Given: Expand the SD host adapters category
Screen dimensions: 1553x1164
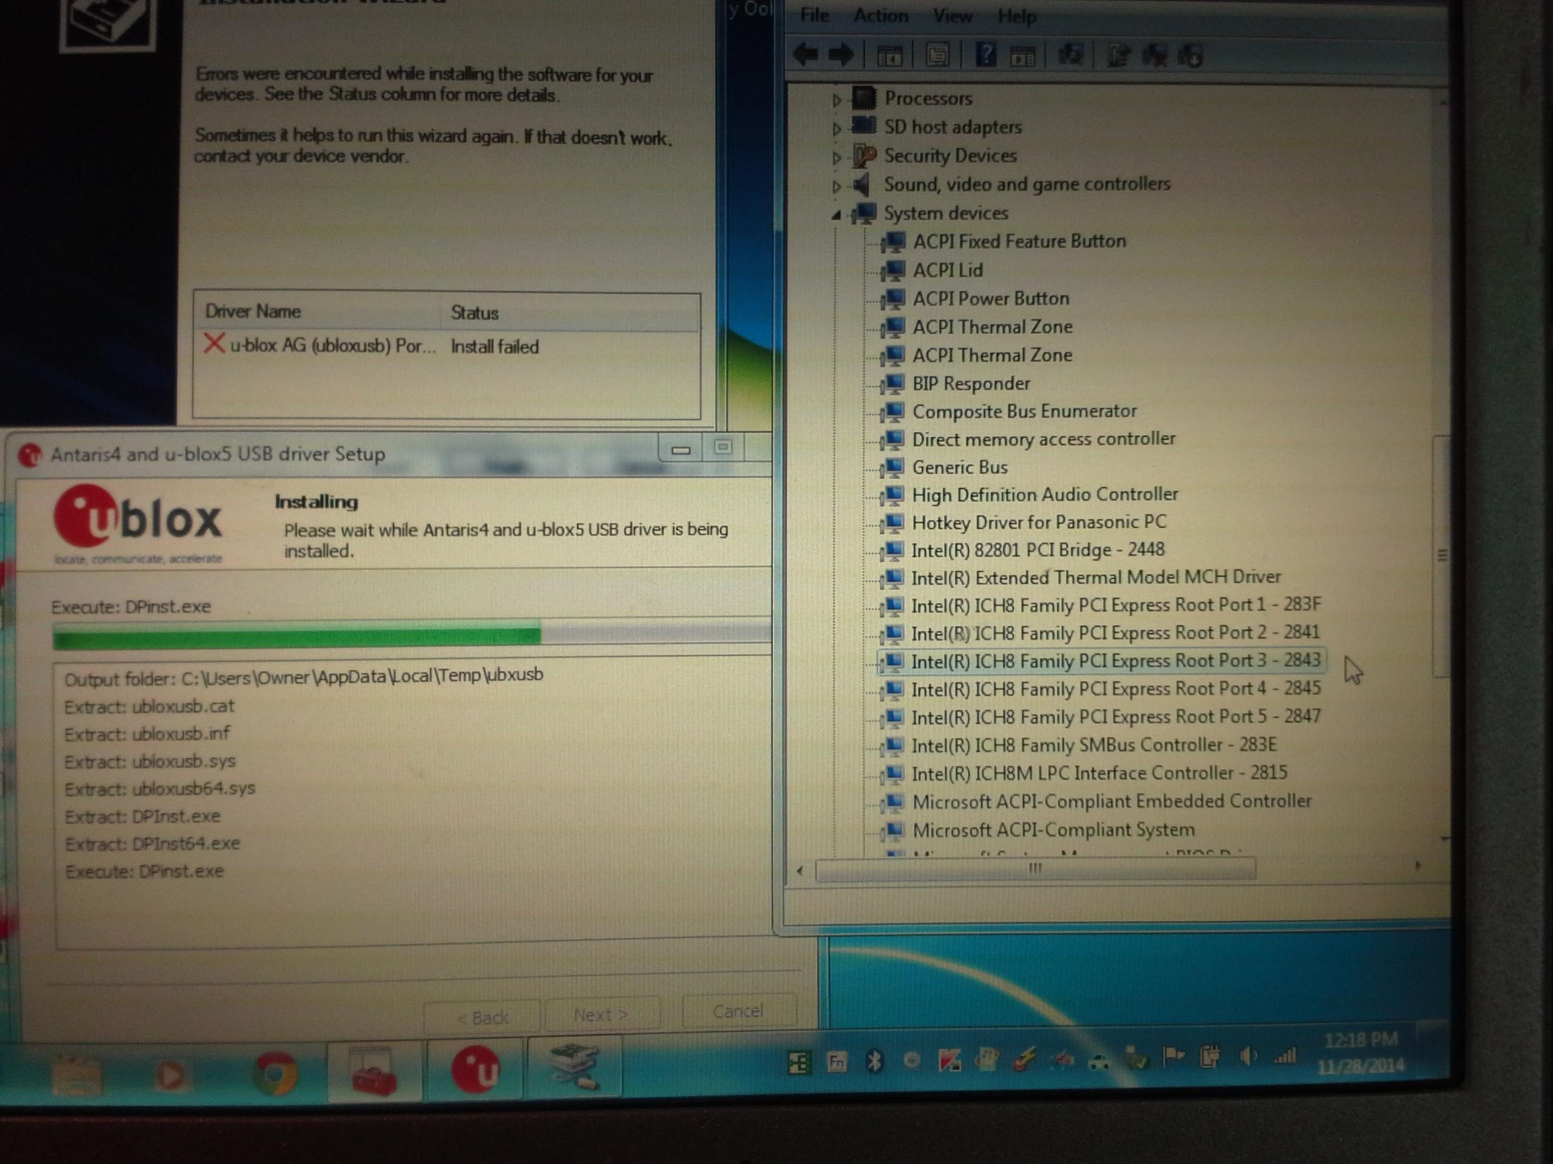Looking at the screenshot, I should pyautogui.click(x=836, y=129).
